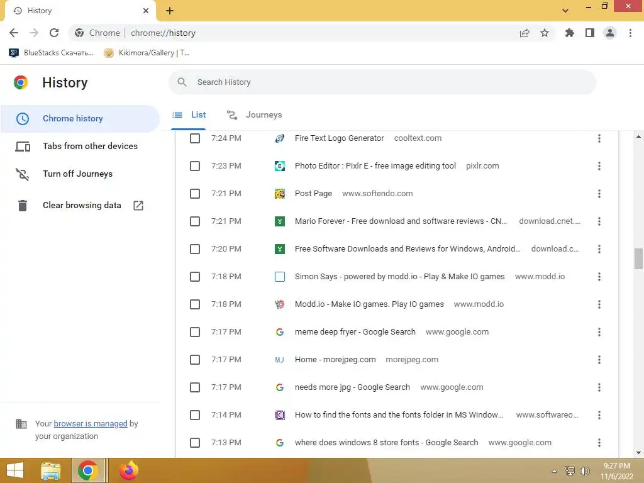Click the Pixlr favicon in the list
The height and width of the screenshot is (483, 644).
coord(280,166)
